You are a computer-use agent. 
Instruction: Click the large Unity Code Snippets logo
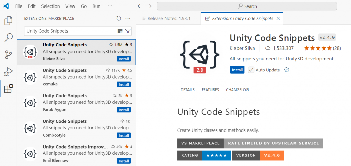[200, 54]
